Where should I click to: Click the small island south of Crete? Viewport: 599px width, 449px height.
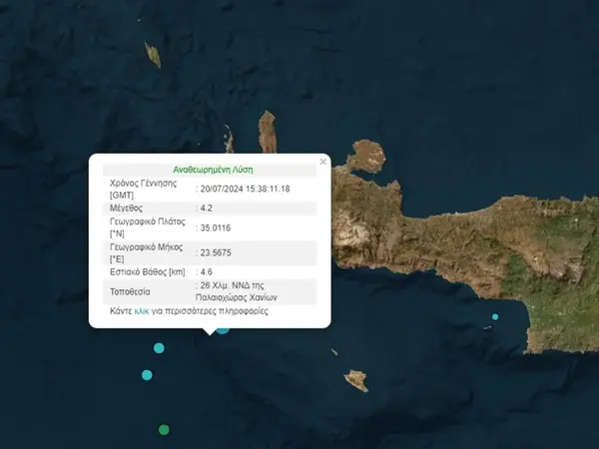point(356,379)
